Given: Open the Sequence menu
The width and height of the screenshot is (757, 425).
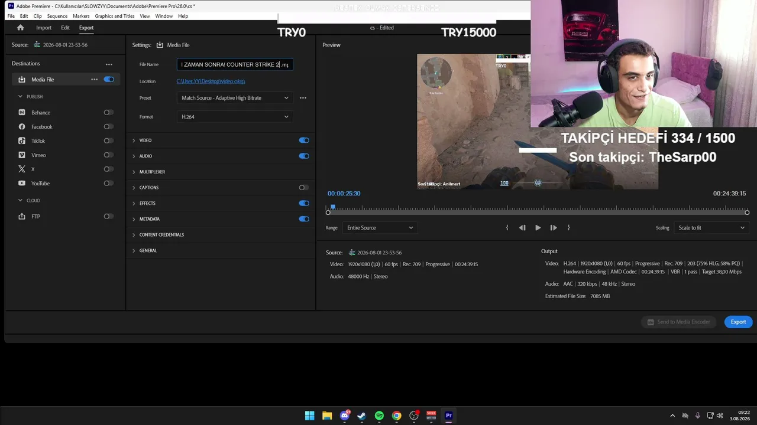Looking at the screenshot, I should (x=57, y=16).
